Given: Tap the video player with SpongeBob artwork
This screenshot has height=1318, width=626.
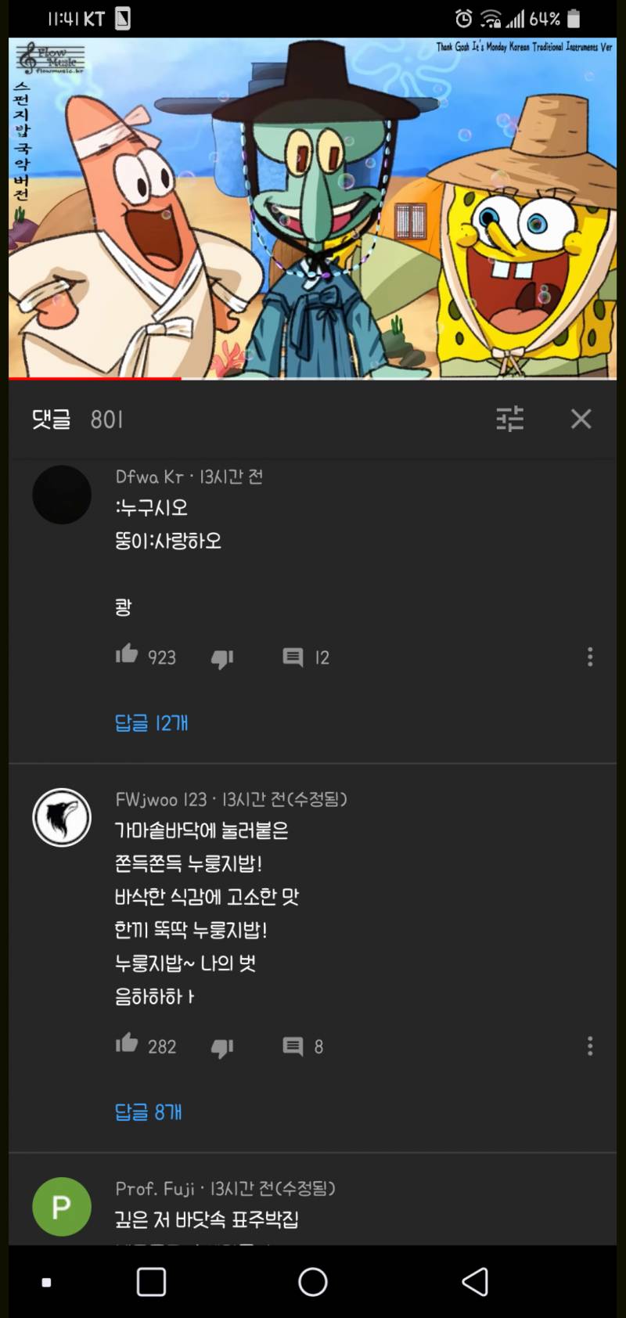Looking at the screenshot, I should pos(312,207).
